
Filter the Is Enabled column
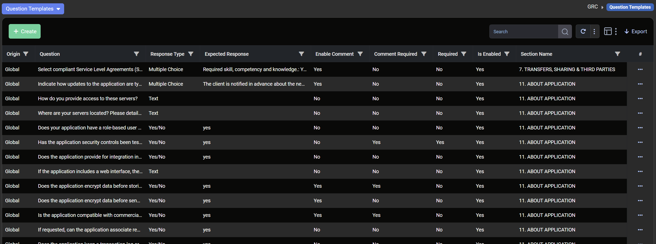tap(507, 54)
